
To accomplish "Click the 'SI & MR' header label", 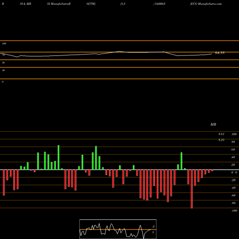I will (25, 4).
